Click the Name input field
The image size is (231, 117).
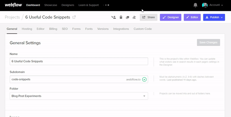click(x=79, y=61)
